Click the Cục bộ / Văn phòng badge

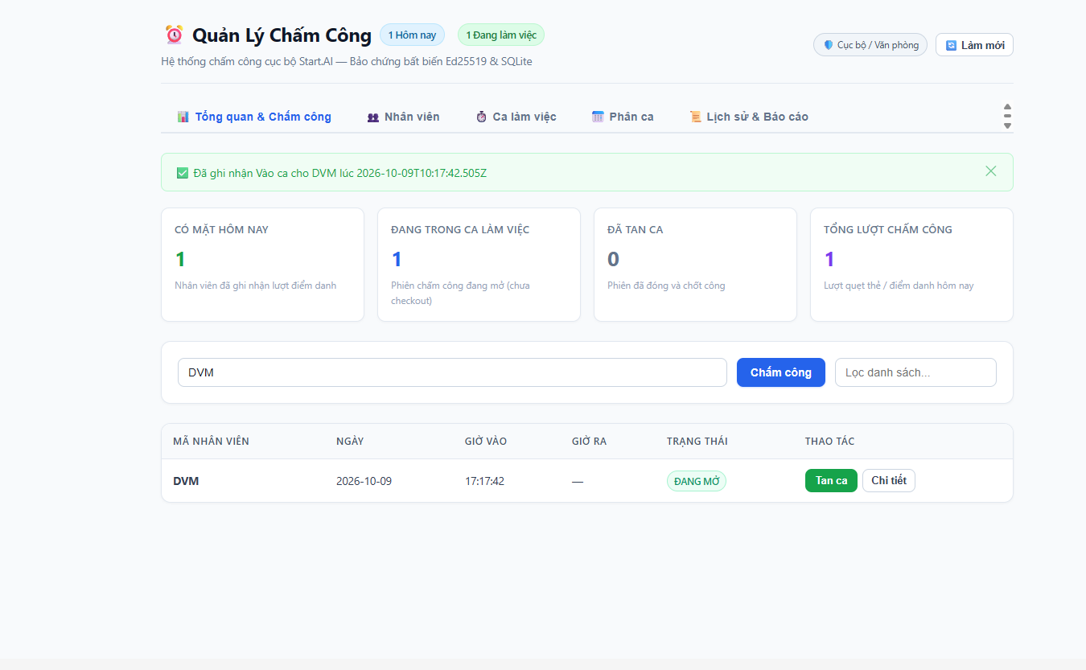[x=870, y=45]
